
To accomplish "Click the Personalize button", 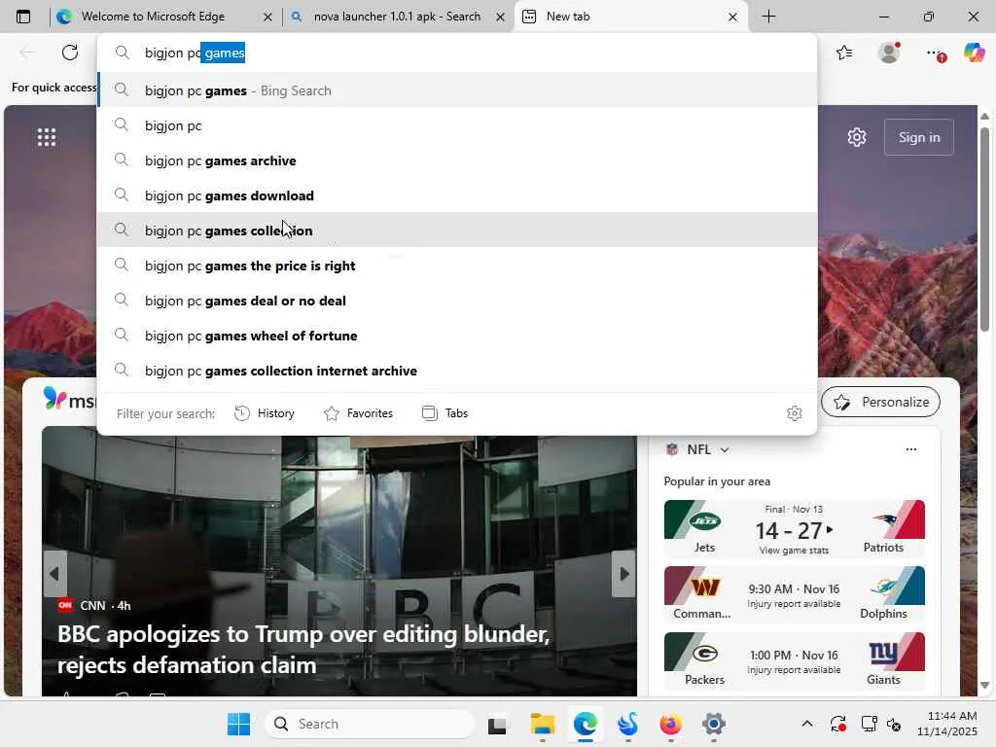I will pyautogui.click(x=880, y=402).
